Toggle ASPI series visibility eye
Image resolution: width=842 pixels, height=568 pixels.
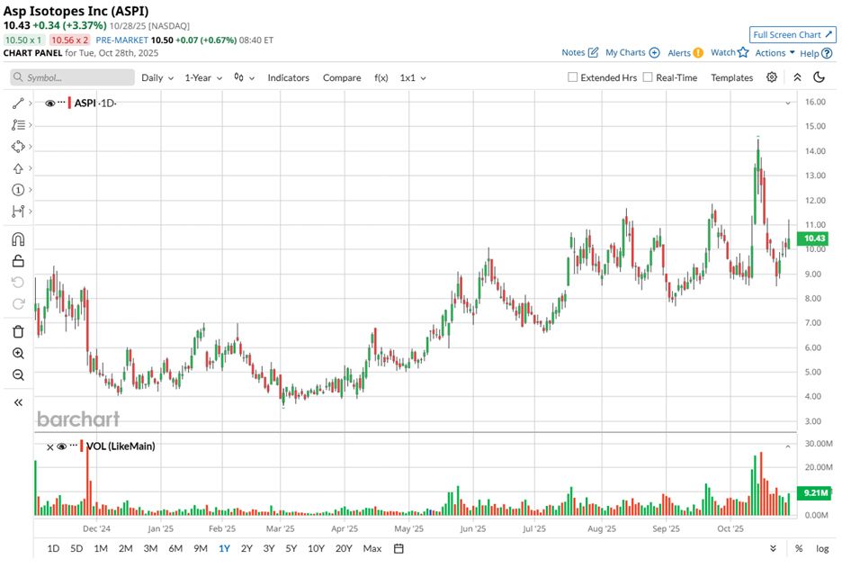pos(50,104)
